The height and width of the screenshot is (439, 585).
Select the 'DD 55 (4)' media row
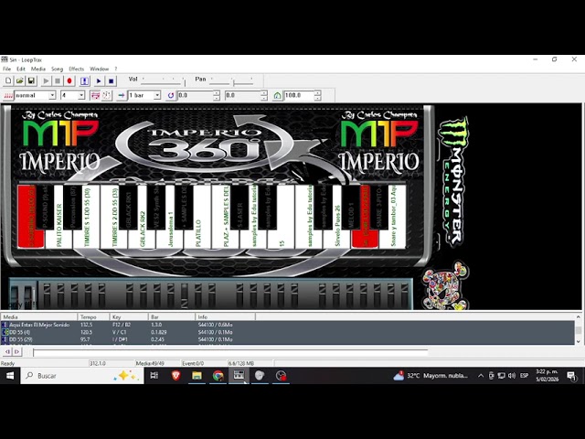287,332
